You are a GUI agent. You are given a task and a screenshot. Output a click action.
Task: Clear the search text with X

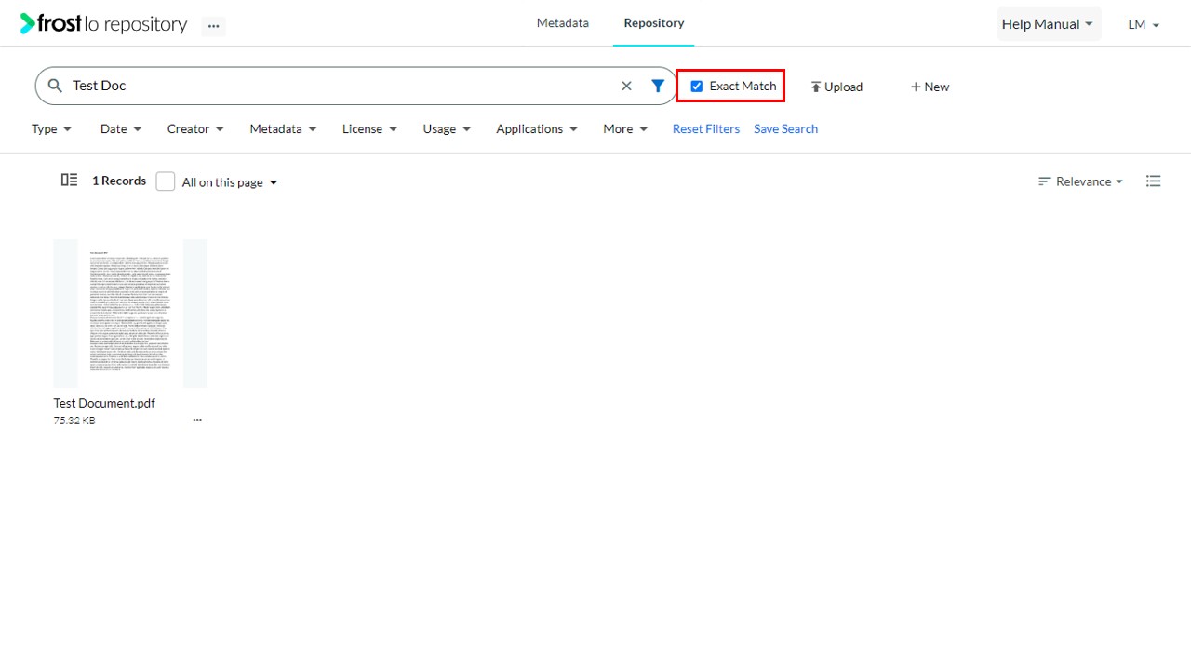coord(626,86)
